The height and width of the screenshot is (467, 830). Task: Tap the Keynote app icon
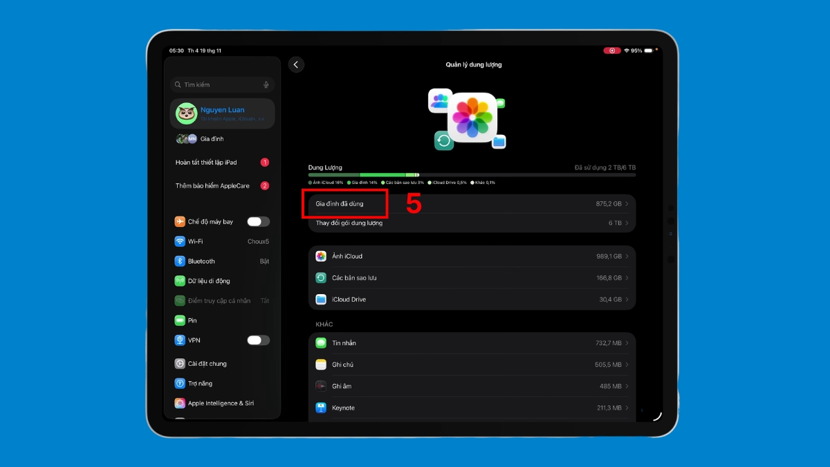[x=321, y=408]
